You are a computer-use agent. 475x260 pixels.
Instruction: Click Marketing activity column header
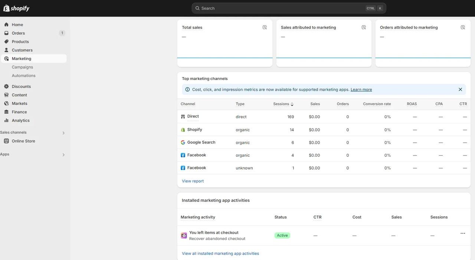click(x=198, y=217)
